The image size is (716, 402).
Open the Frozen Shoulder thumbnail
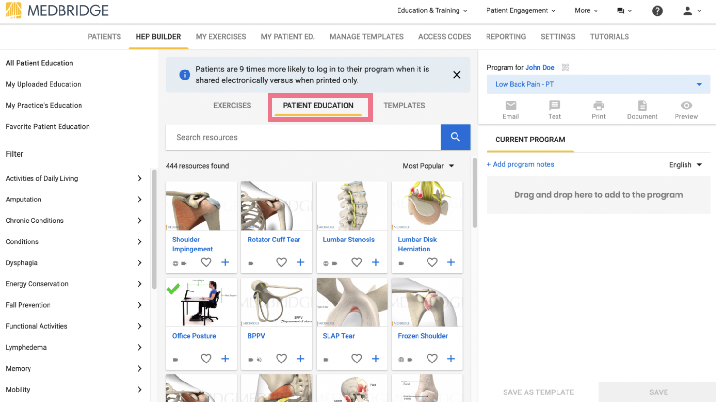[x=427, y=302]
